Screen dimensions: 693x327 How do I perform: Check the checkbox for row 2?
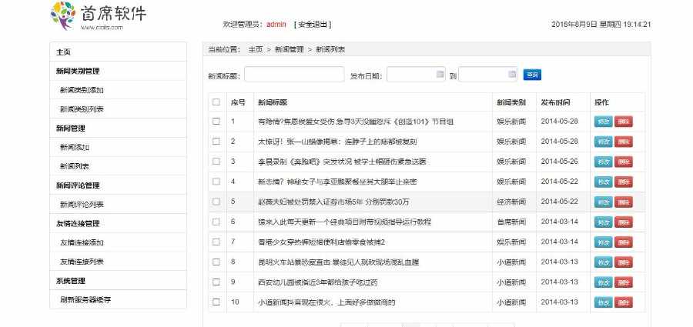pos(216,142)
